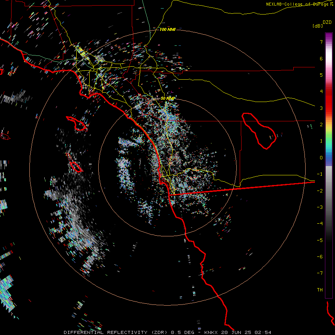The height and width of the screenshot is (335, 335).
Task: Click the scale value -7
Action: tap(320, 273)
